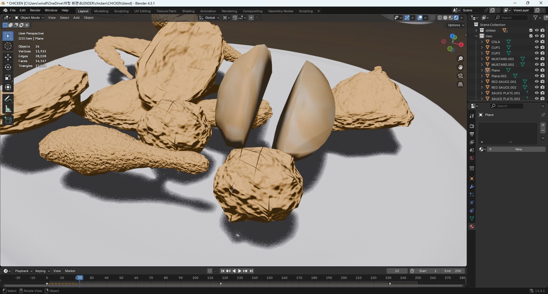Switch to the Shading workspace tab

[188, 11]
